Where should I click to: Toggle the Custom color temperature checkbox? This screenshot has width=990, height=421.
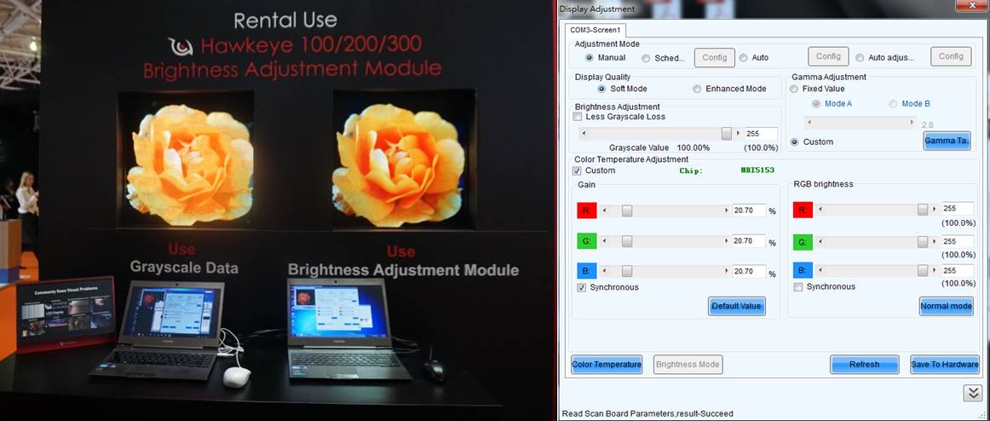click(577, 170)
